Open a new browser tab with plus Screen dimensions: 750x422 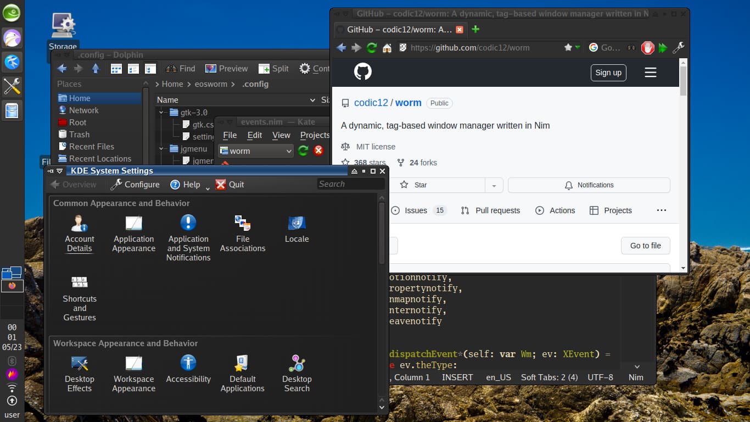(475, 29)
